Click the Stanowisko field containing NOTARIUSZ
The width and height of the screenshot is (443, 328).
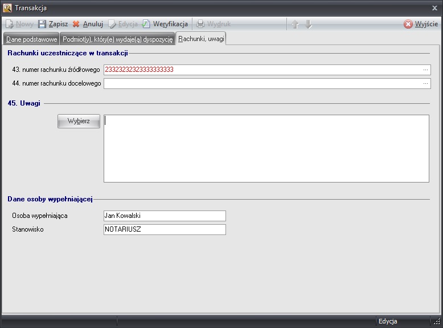coord(165,229)
